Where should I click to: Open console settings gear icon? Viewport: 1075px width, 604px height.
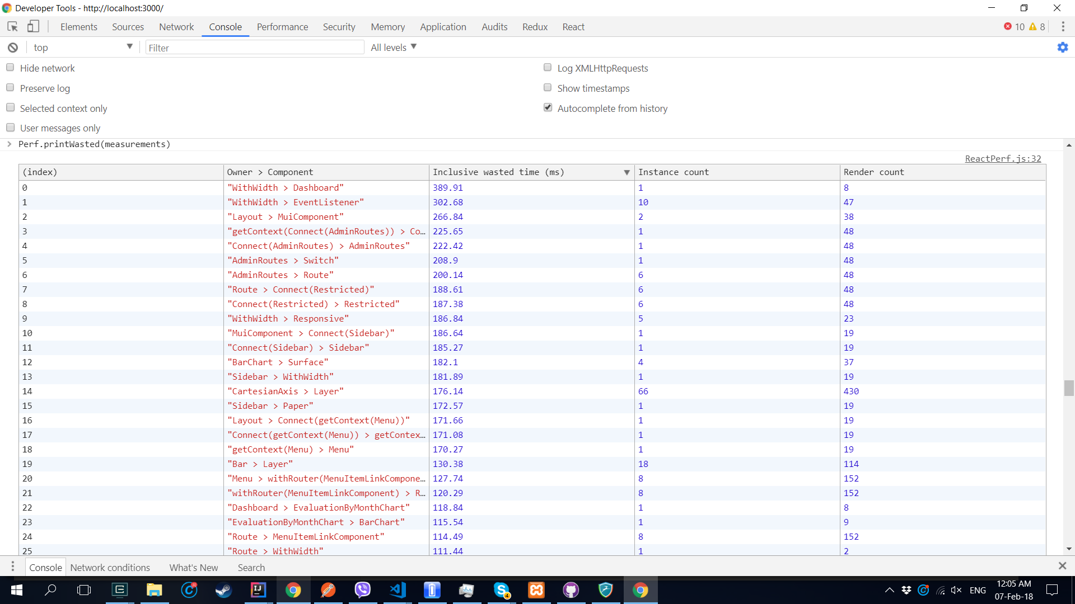point(1062,48)
